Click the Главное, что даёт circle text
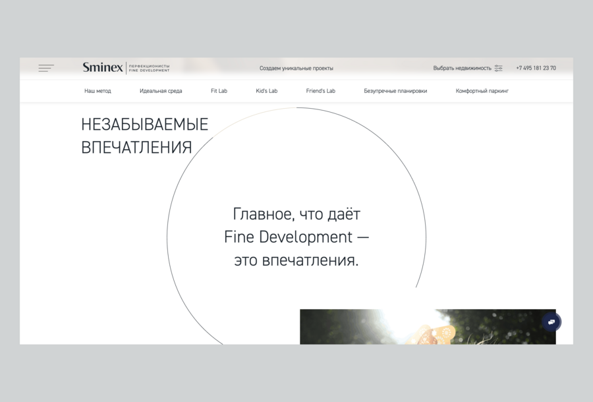The height and width of the screenshot is (402, 593). click(x=296, y=214)
